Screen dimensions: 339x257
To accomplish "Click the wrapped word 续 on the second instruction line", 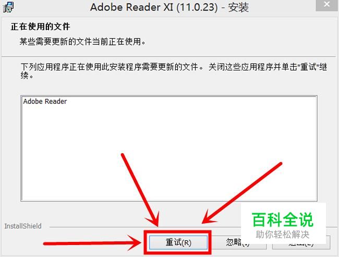I will [x=25, y=76].
